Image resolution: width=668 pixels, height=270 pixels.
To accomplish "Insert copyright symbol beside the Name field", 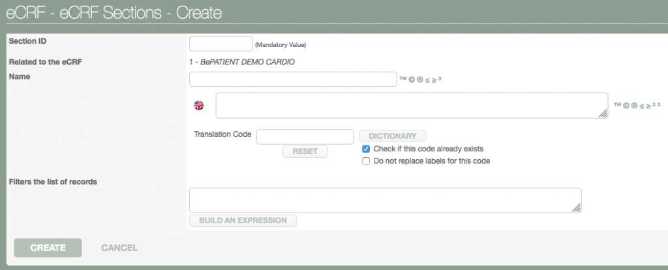I will (412, 80).
